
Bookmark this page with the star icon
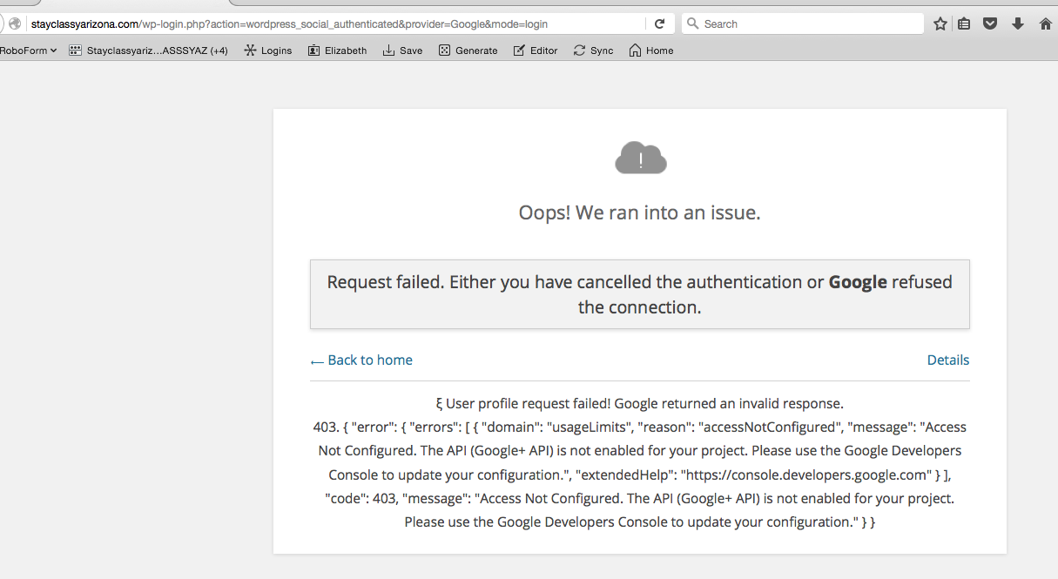(x=940, y=24)
